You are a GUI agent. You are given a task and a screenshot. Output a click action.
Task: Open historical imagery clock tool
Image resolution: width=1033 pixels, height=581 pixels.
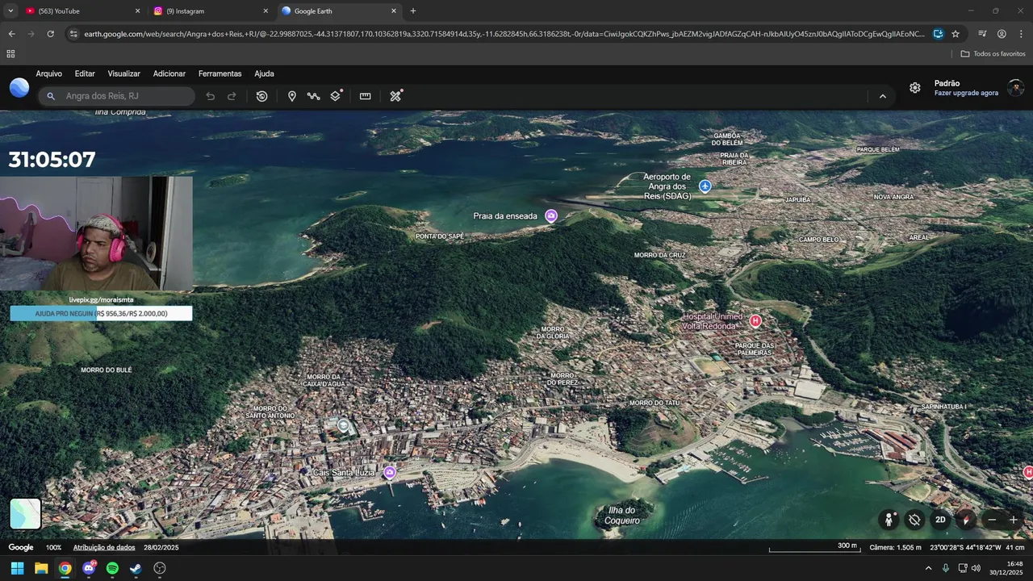(262, 96)
